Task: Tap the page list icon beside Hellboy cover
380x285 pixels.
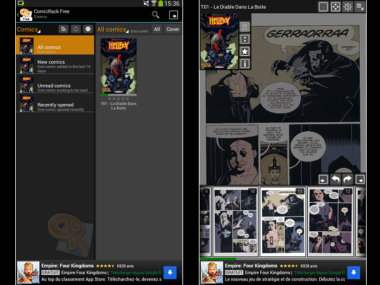Action: point(244,27)
